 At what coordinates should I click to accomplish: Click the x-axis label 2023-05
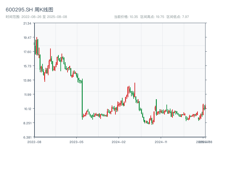tap(76, 142)
